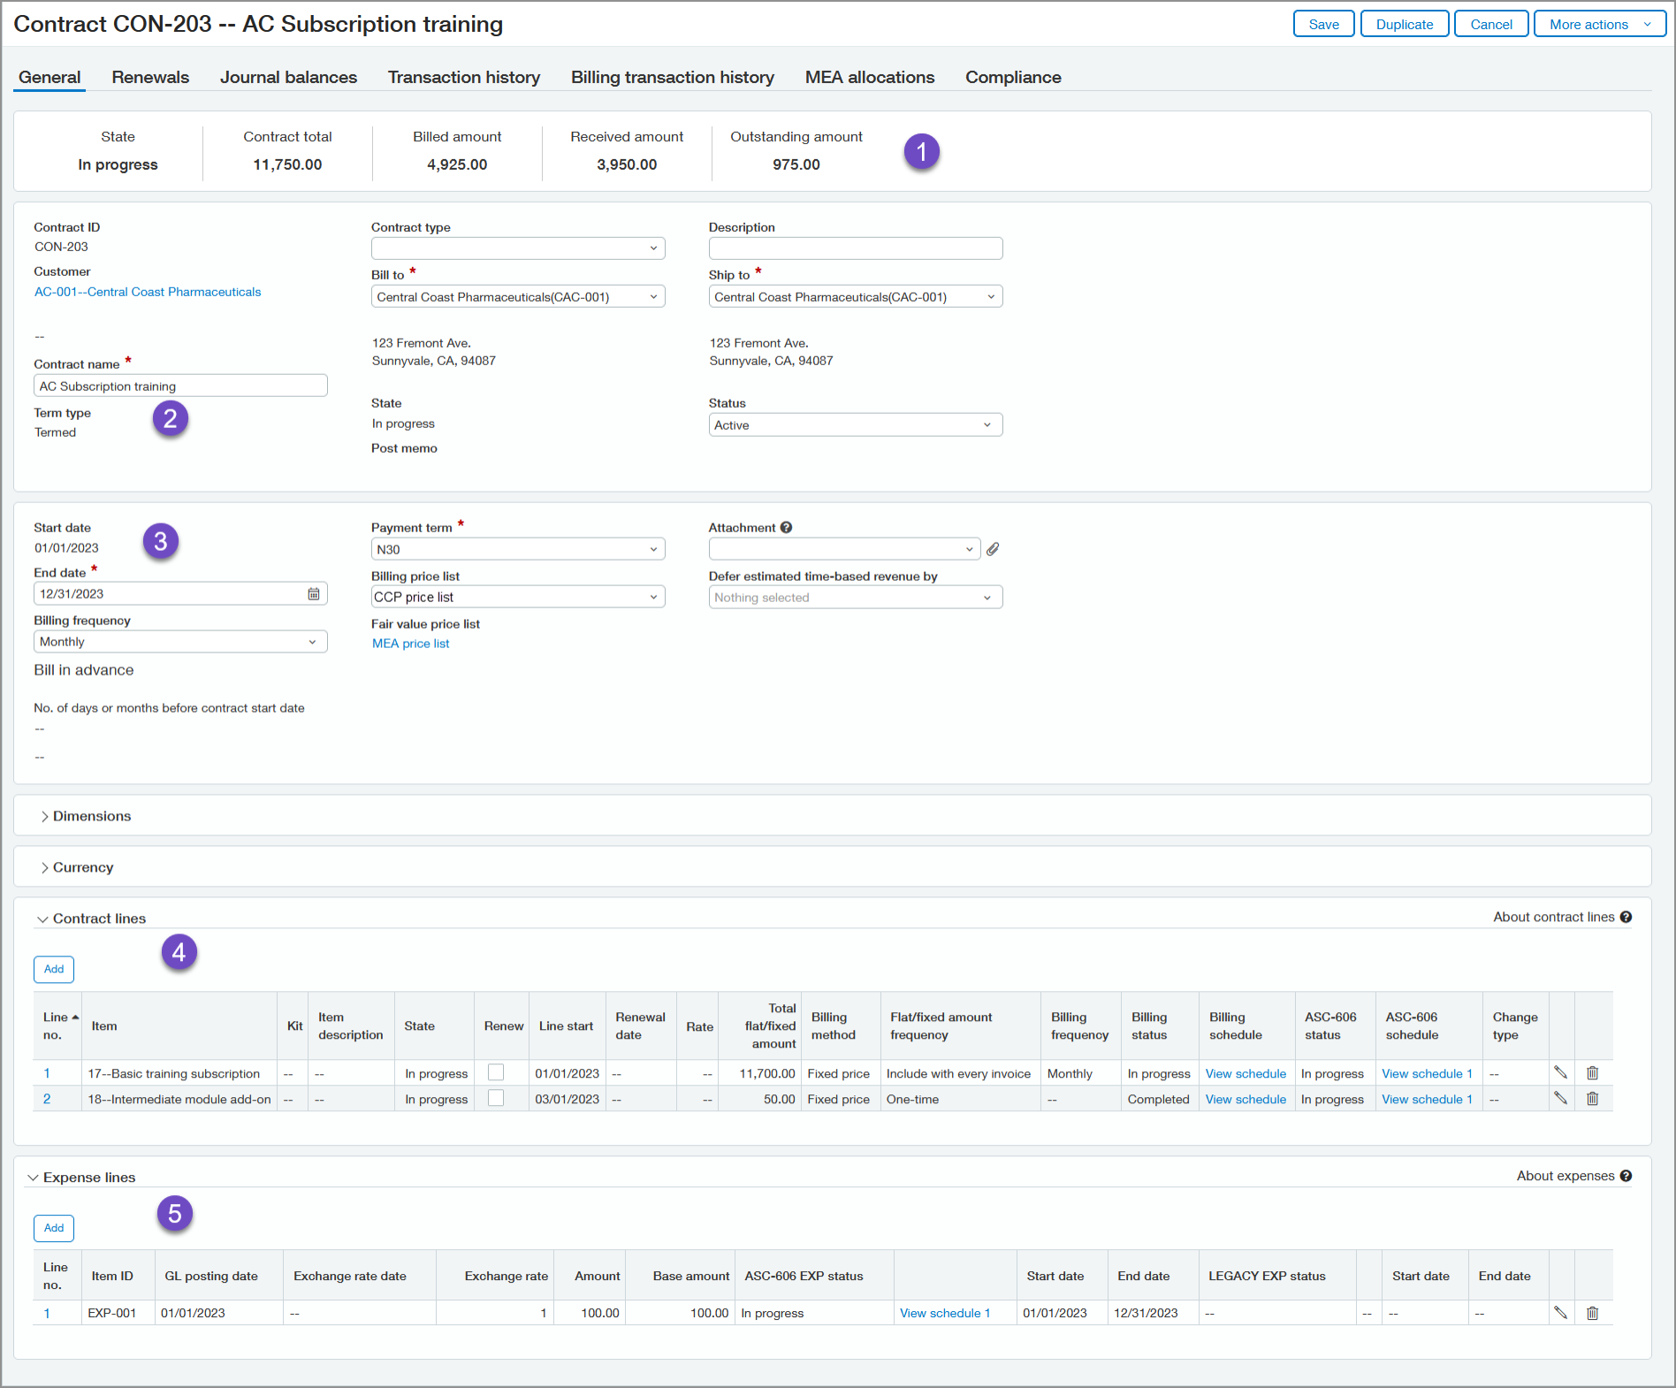
Task: Delete contract line 2 using trash icon
Action: 1592,1099
